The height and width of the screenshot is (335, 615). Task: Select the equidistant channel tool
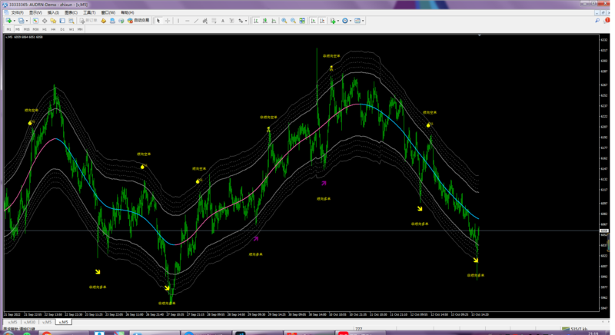point(204,21)
